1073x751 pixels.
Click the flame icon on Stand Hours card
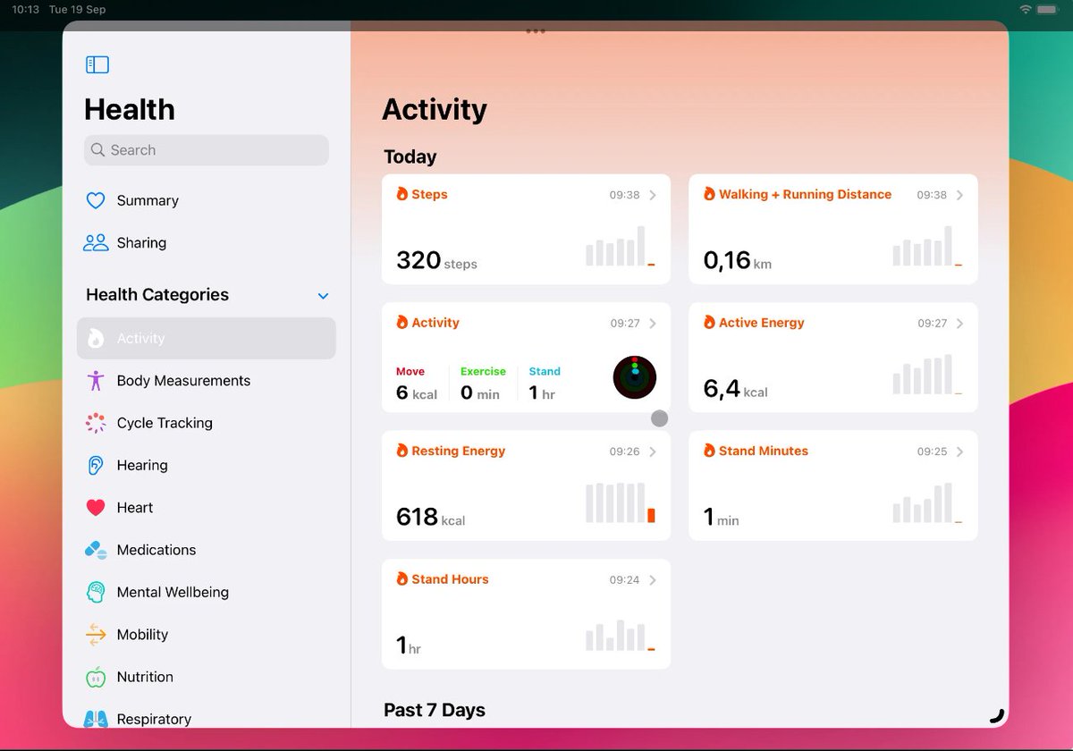(x=402, y=579)
